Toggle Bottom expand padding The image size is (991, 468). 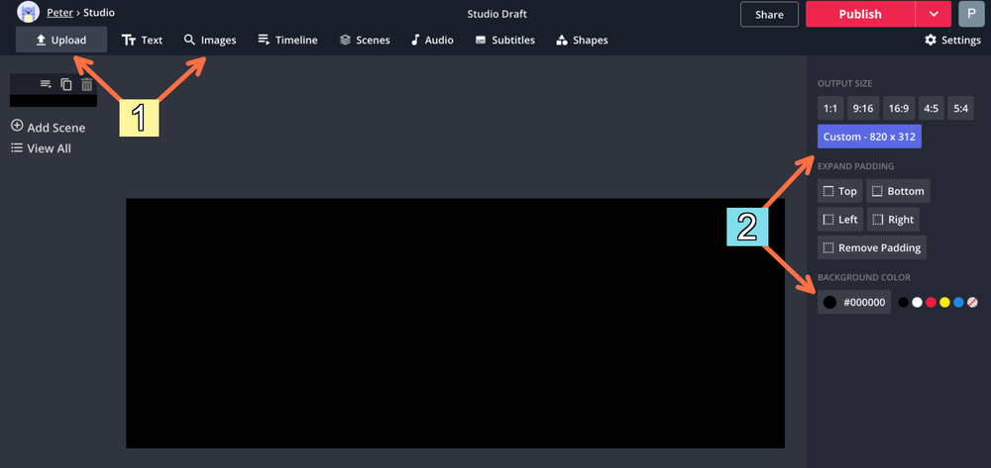898,191
